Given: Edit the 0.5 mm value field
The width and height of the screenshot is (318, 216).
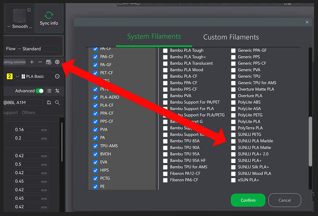Looking at the screenshot, I should [x=31, y=164].
